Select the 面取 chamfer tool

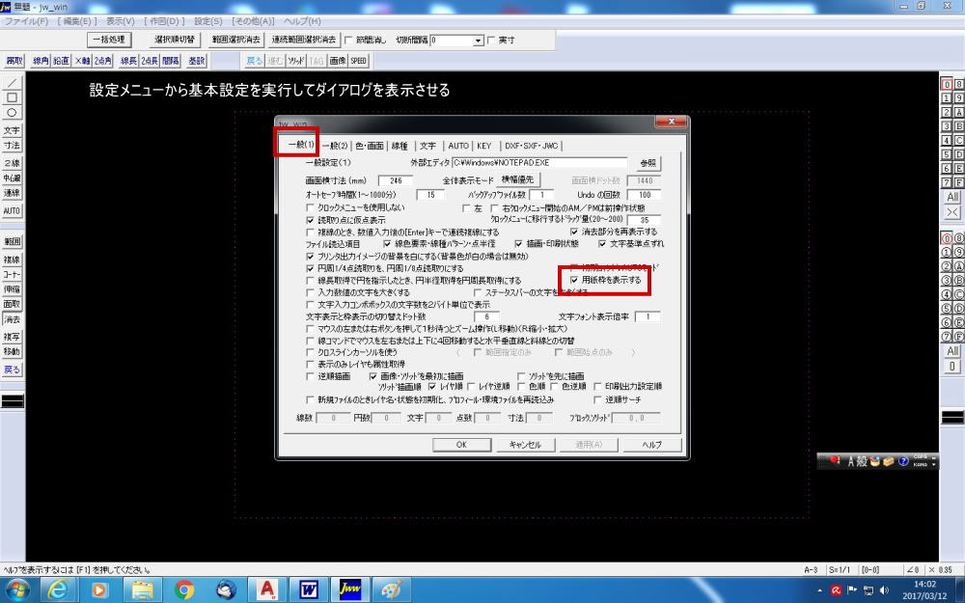tap(12, 304)
